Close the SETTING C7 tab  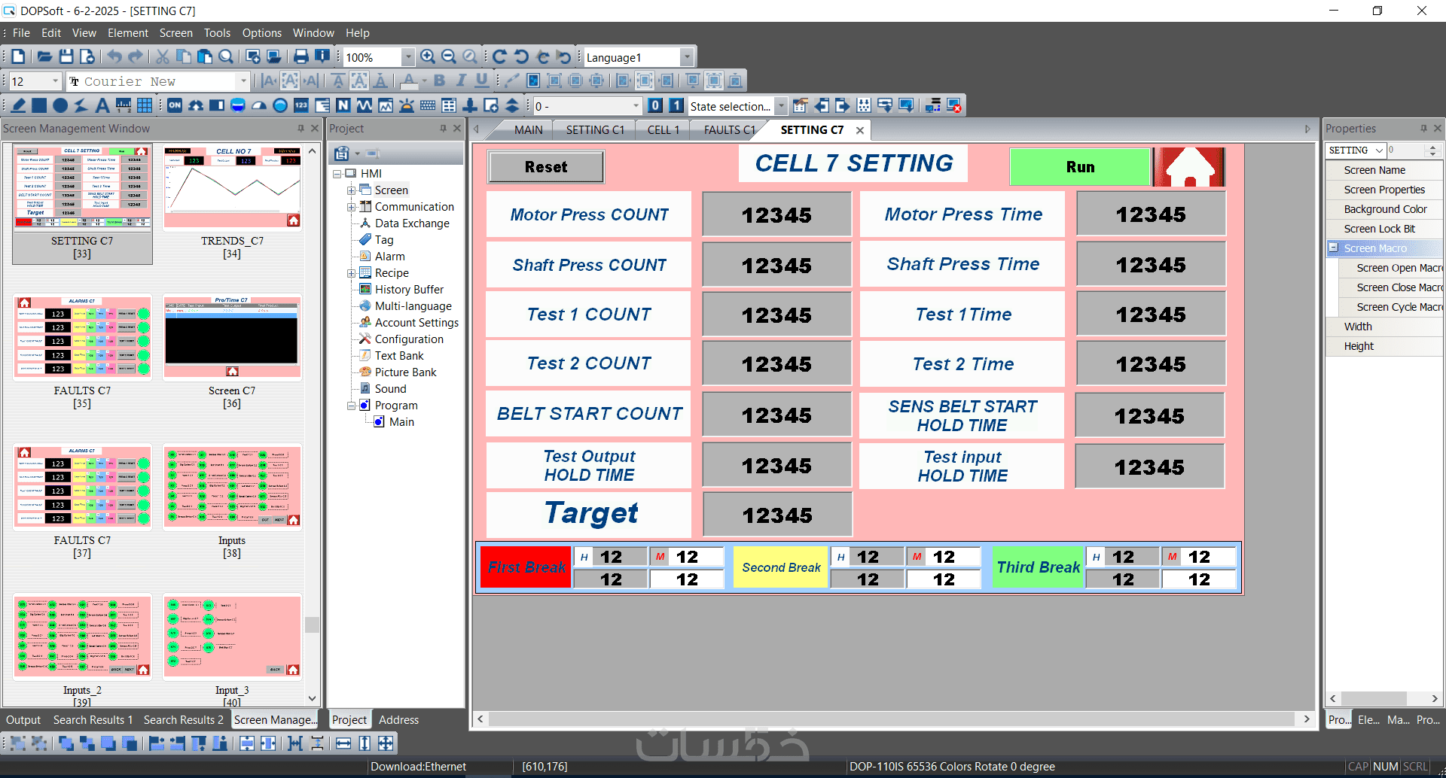click(860, 130)
